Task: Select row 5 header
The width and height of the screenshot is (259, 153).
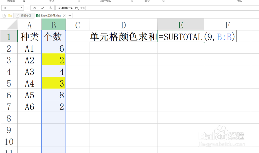Action: pyautogui.click(x=9, y=83)
